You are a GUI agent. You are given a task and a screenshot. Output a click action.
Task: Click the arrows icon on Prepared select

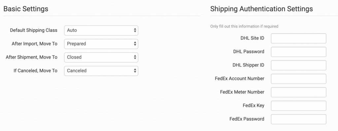135,44
